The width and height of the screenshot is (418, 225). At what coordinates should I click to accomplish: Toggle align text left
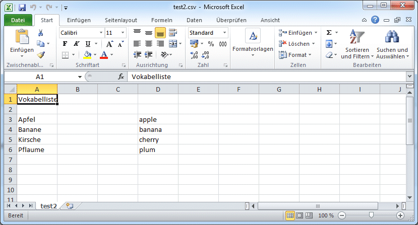[x=137, y=44]
